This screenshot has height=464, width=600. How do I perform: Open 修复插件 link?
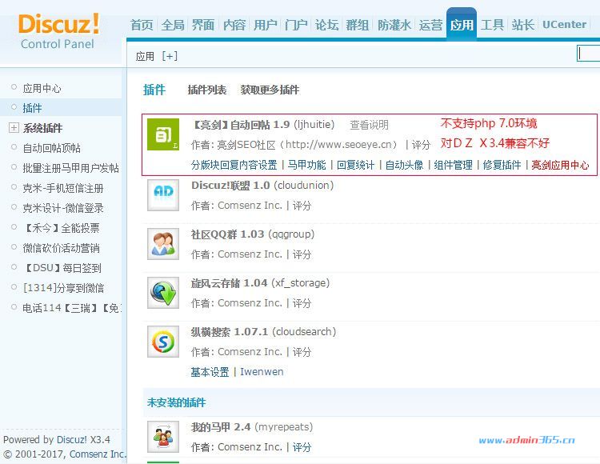(502, 165)
